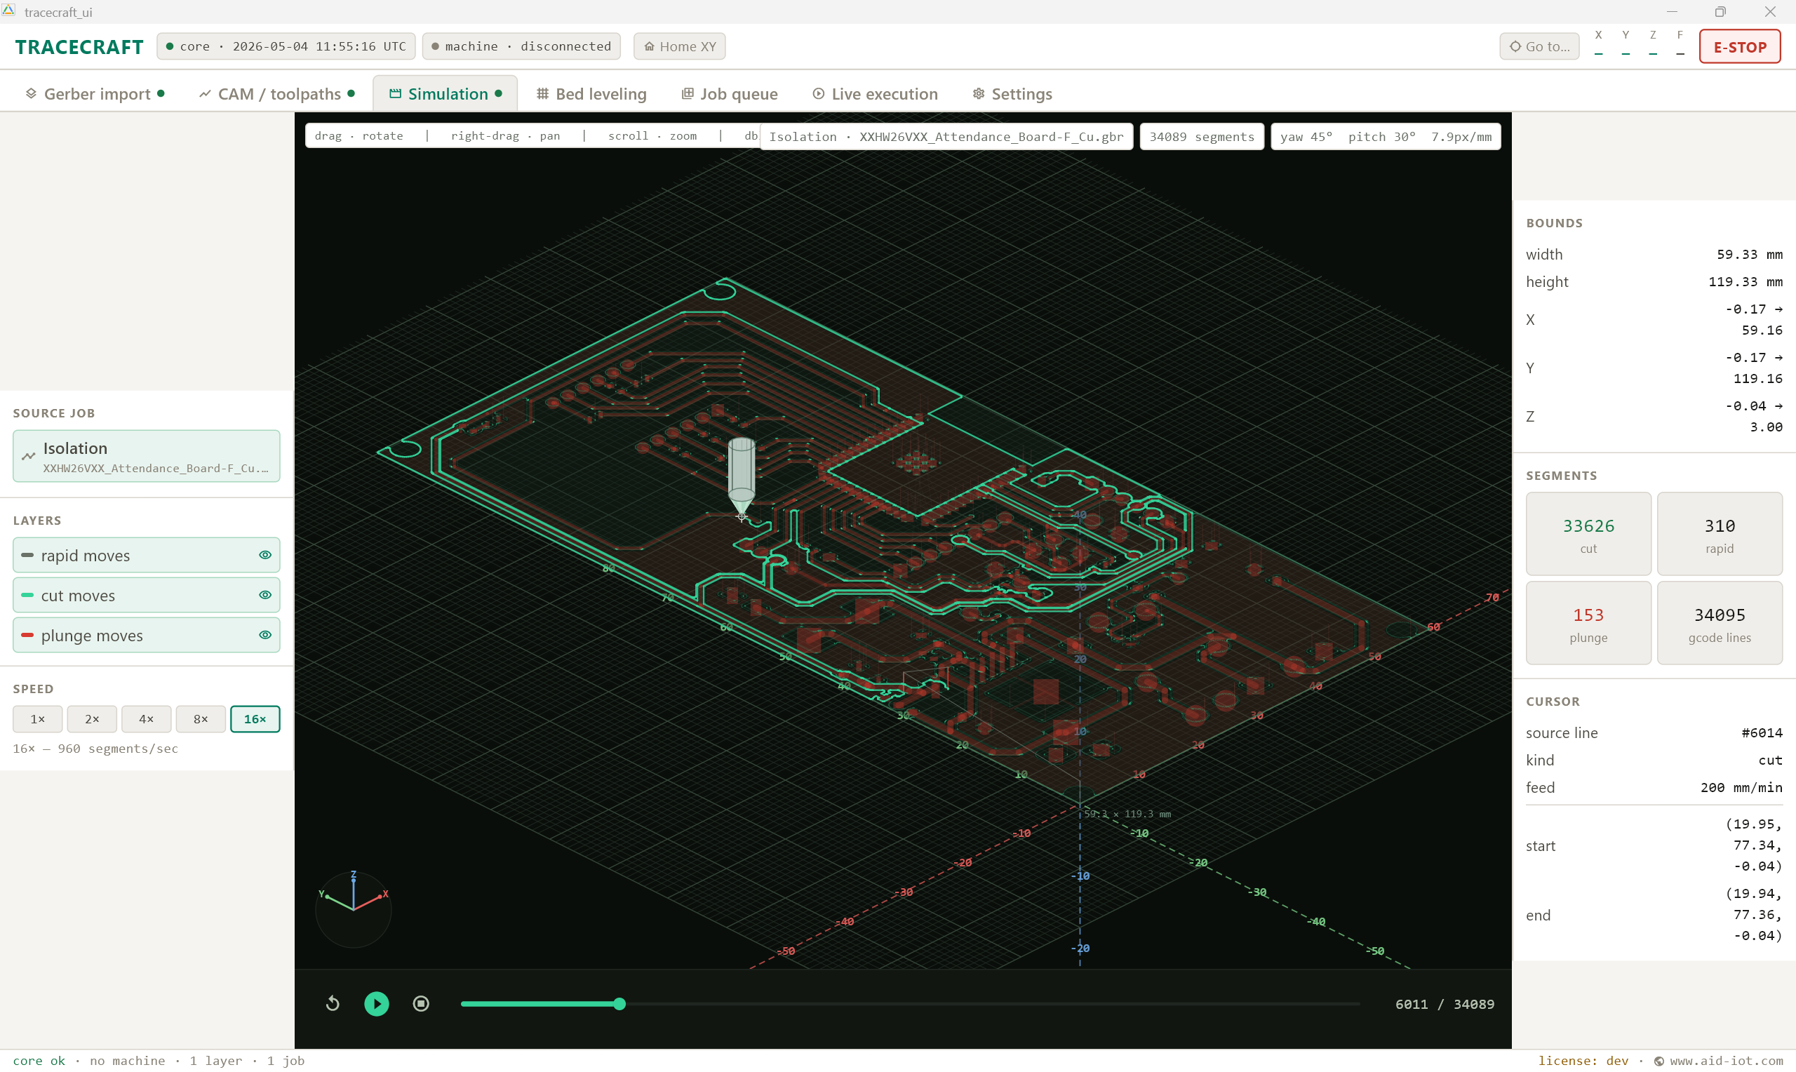Image resolution: width=1796 pixels, height=1072 pixels.
Task: Click the core status timestamp chip
Action: point(286,46)
